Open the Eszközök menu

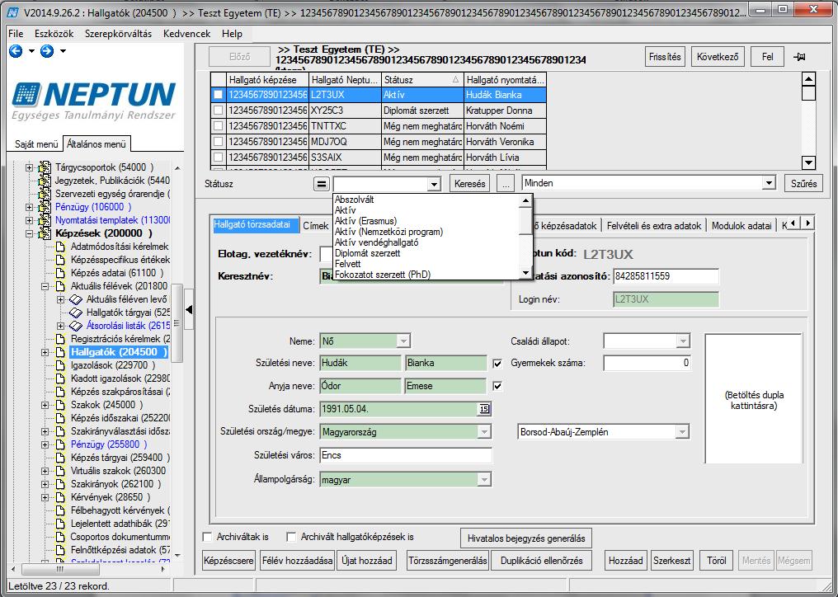point(54,34)
